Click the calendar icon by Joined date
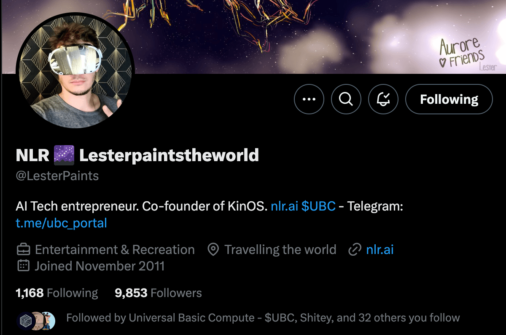The image size is (506, 335). coord(23,266)
